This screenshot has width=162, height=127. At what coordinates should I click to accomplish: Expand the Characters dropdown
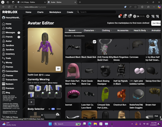(90, 31)
